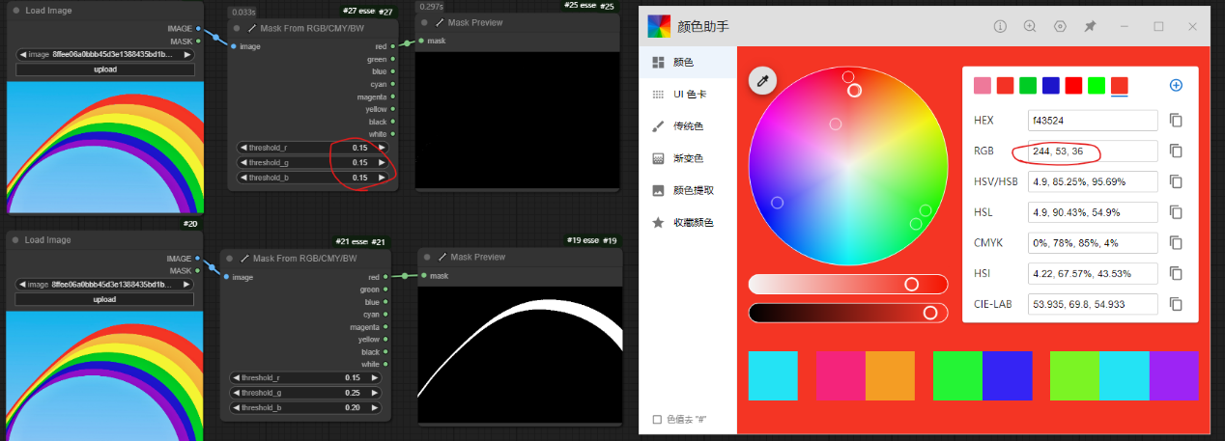This screenshot has width=1225, height=441.
Task: Click the info icon in title bar
Action: (1000, 26)
